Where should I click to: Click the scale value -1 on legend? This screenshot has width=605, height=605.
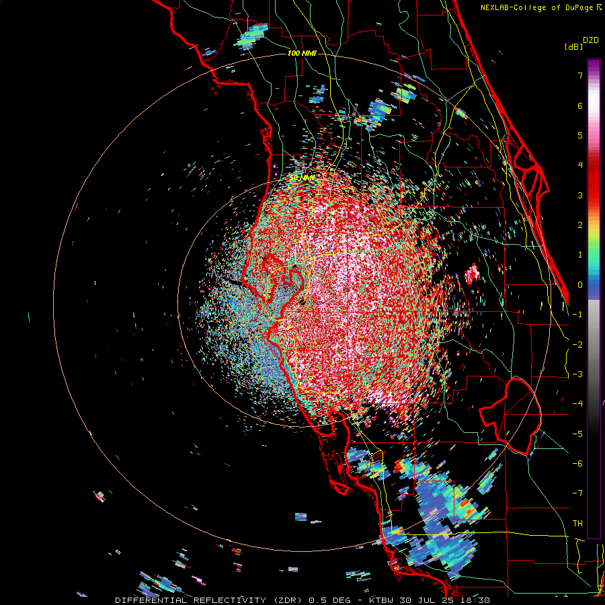point(577,315)
